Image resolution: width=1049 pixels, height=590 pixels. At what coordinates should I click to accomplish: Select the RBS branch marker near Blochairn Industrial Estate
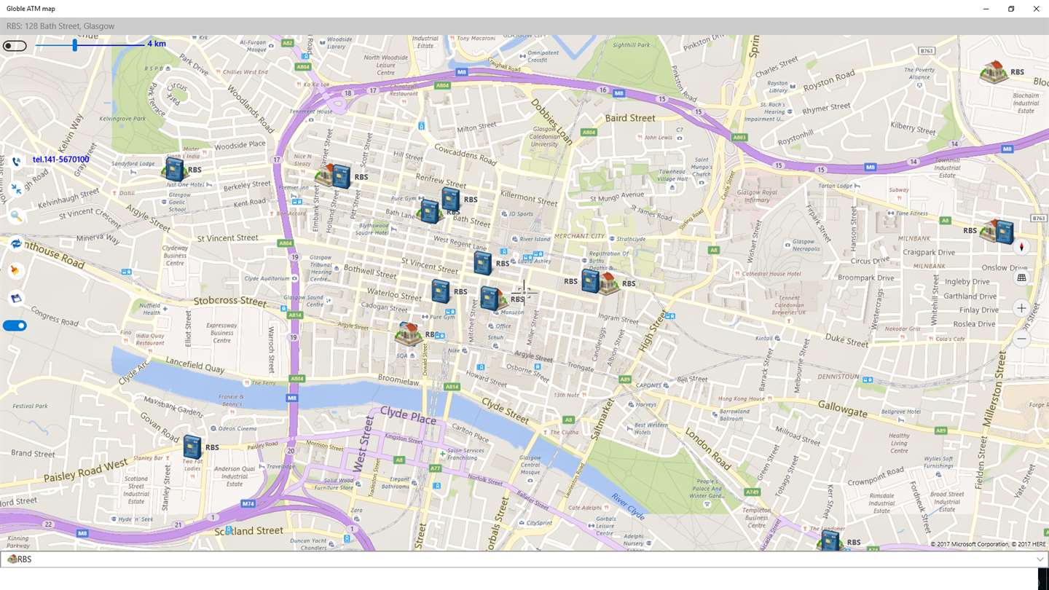[x=994, y=72]
